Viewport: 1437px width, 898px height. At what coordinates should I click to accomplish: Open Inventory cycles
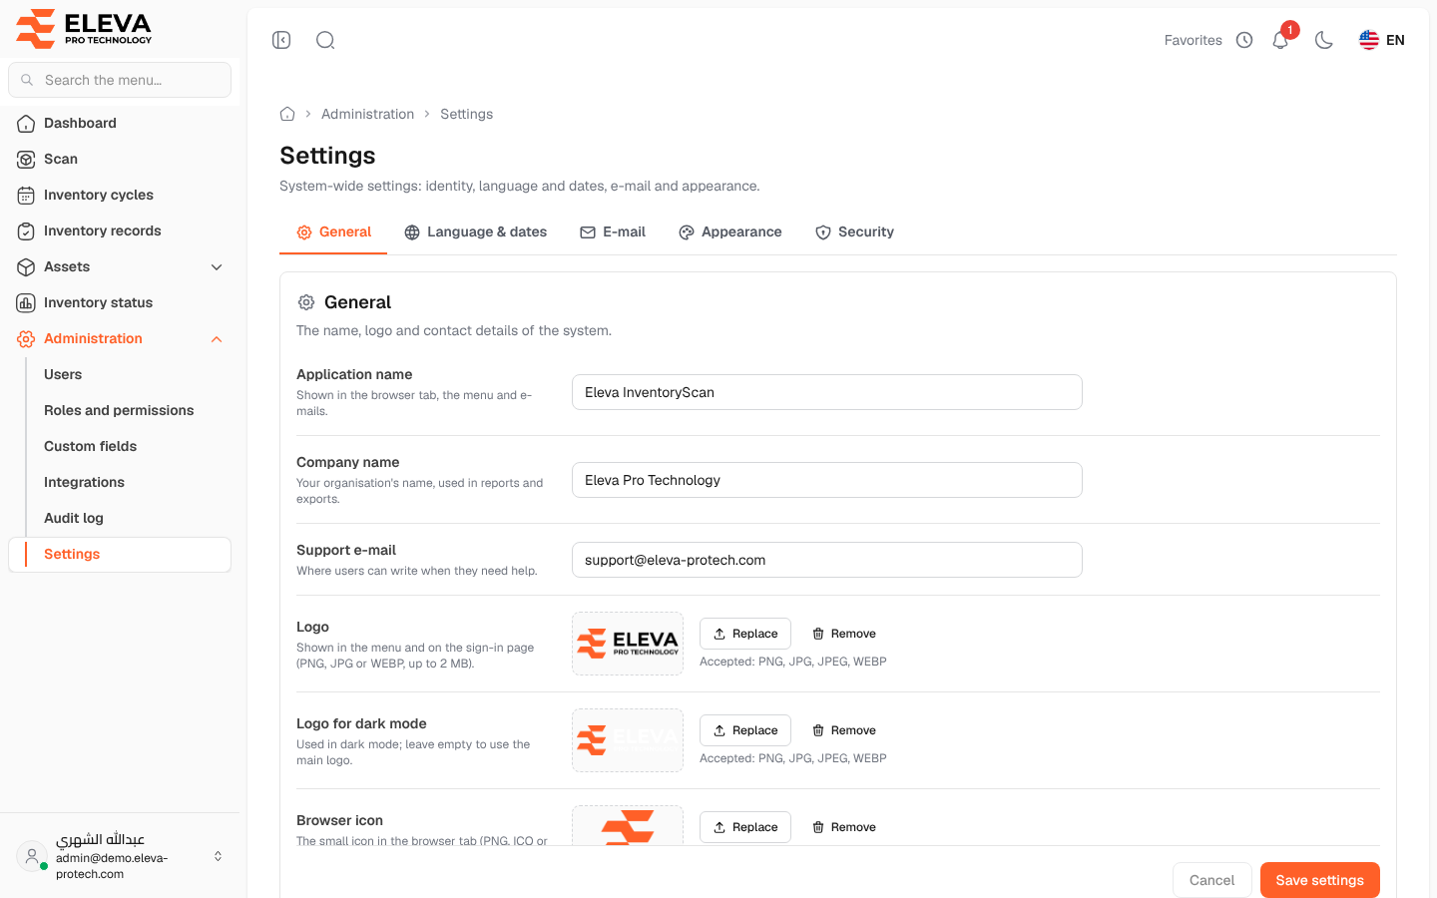[120, 195]
